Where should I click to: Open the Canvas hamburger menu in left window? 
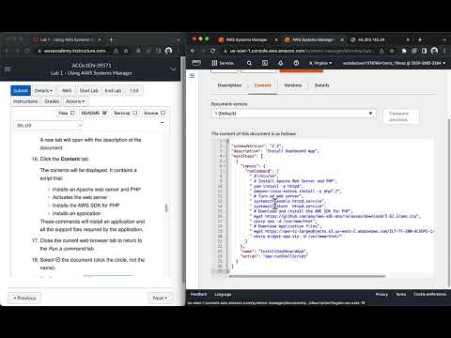pyautogui.click(x=8, y=69)
